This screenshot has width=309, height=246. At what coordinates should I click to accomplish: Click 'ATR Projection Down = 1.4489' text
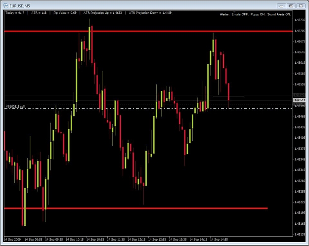150,13
